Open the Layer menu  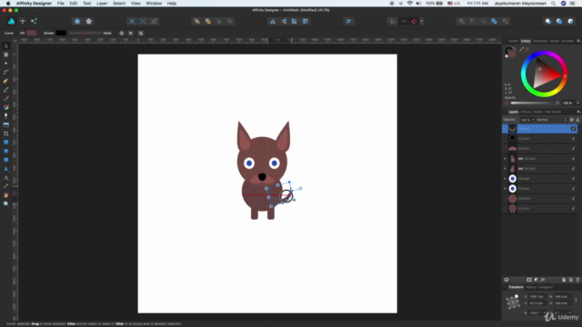[102, 4]
